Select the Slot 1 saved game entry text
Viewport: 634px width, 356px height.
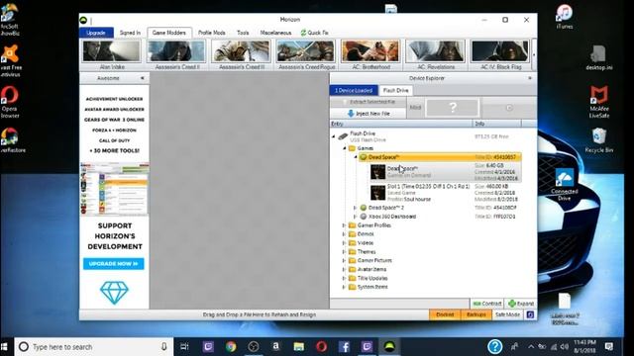coord(428,187)
